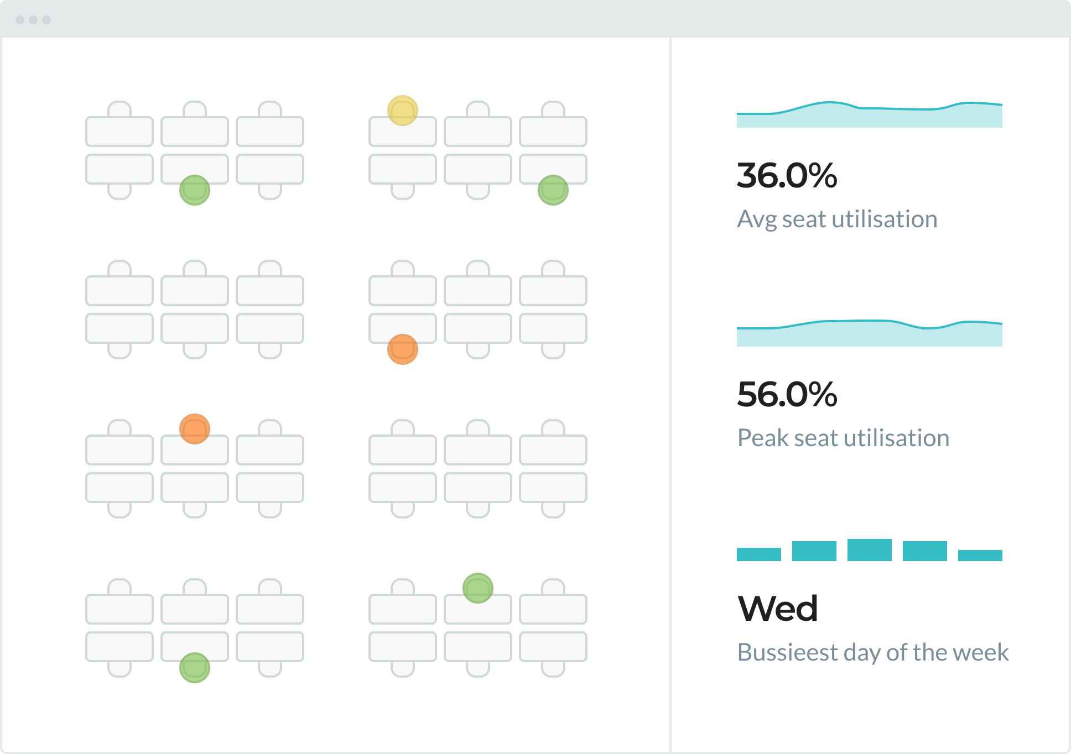Click orange marker above third-row left desk cluster
1071x754 pixels.
coord(194,429)
